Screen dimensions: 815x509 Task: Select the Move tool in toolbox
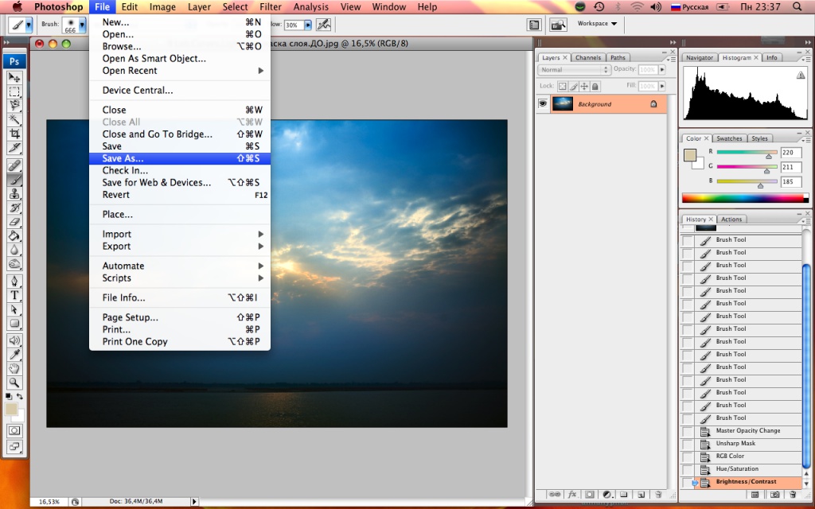[14, 77]
